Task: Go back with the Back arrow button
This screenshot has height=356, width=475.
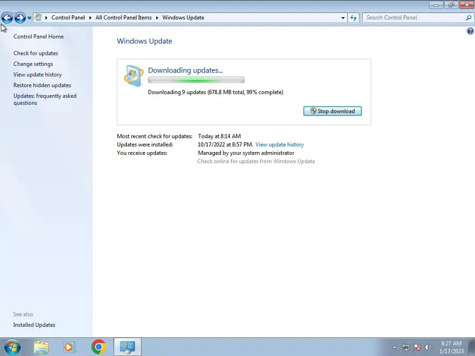Action: point(7,18)
